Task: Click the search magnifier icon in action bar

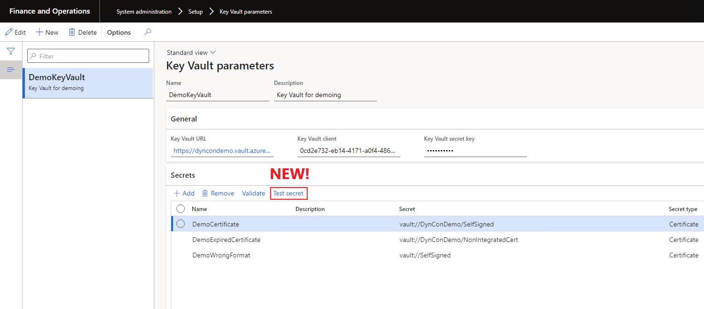Action: [148, 32]
